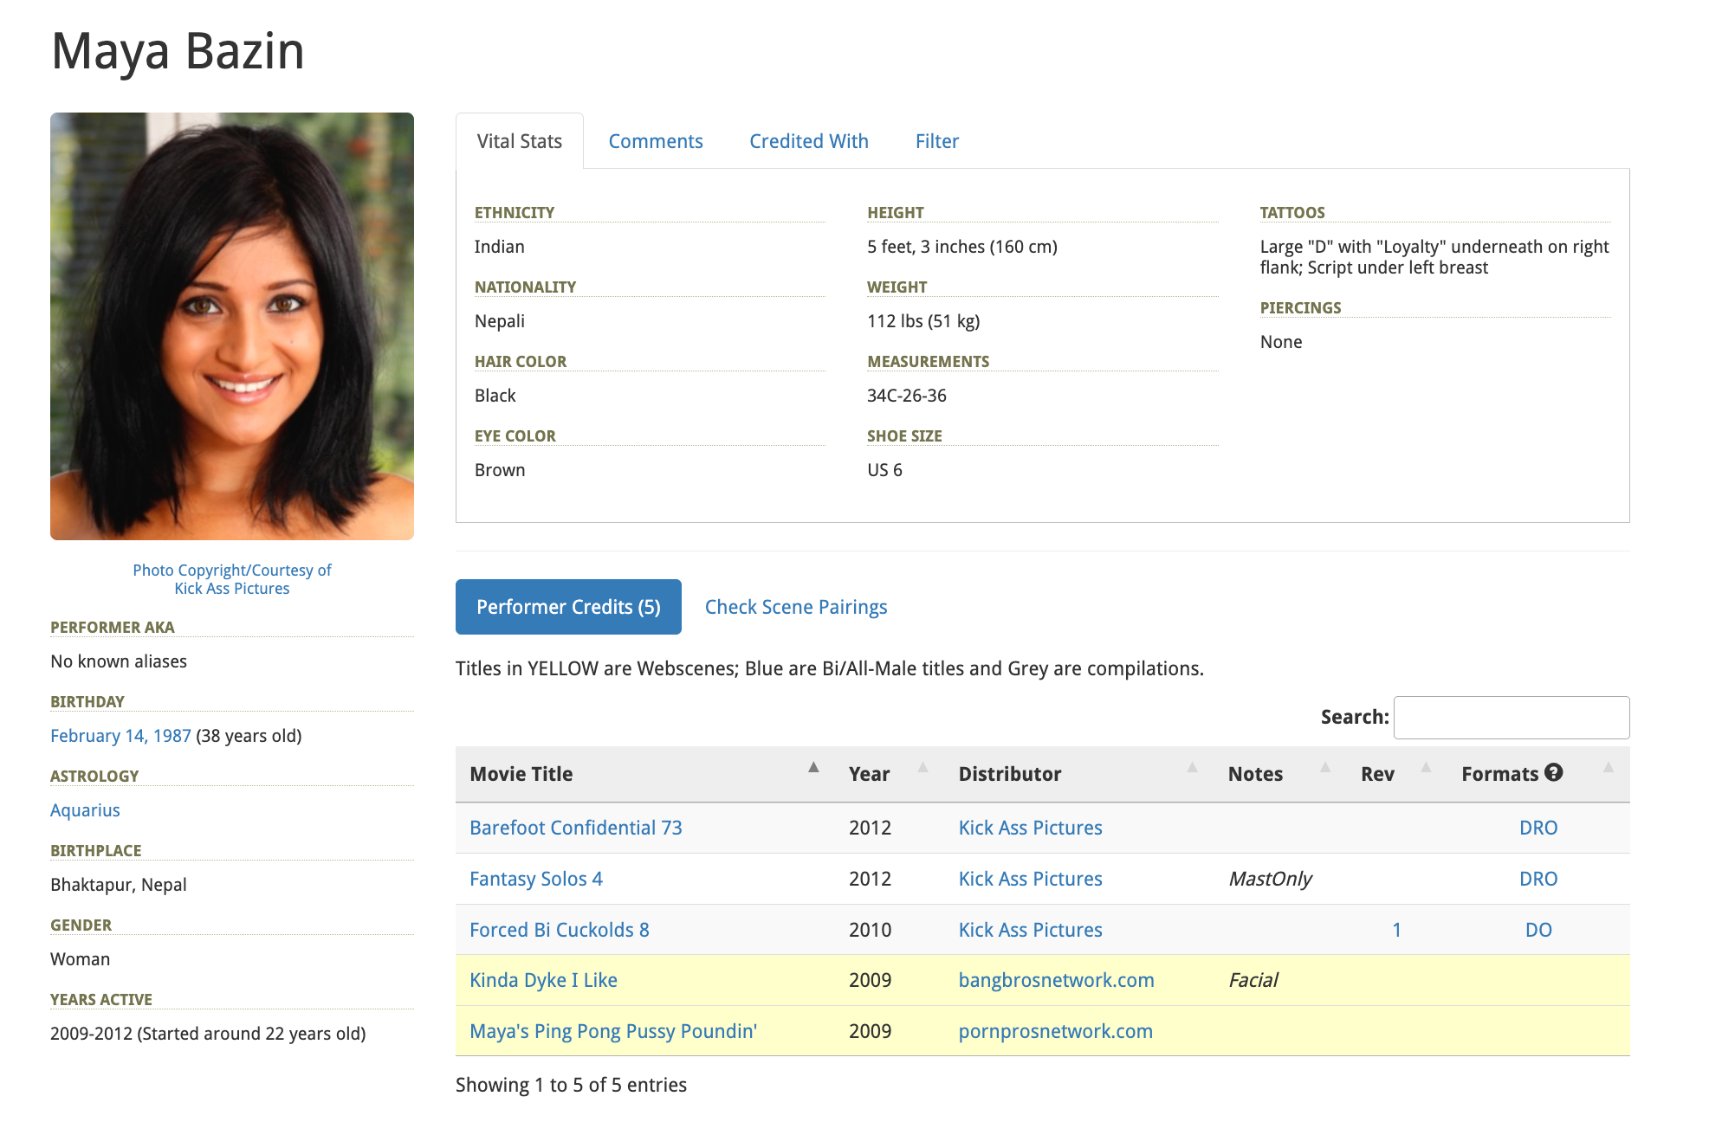This screenshot has width=1722, height=1122.
Task: Switch to the Credited With tab
Action: pos(808,141)
